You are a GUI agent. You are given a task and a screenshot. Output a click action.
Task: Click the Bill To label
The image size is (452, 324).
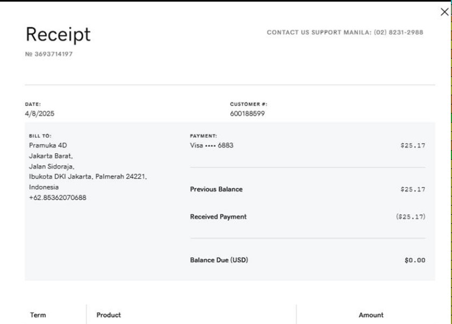pos(40,136)
